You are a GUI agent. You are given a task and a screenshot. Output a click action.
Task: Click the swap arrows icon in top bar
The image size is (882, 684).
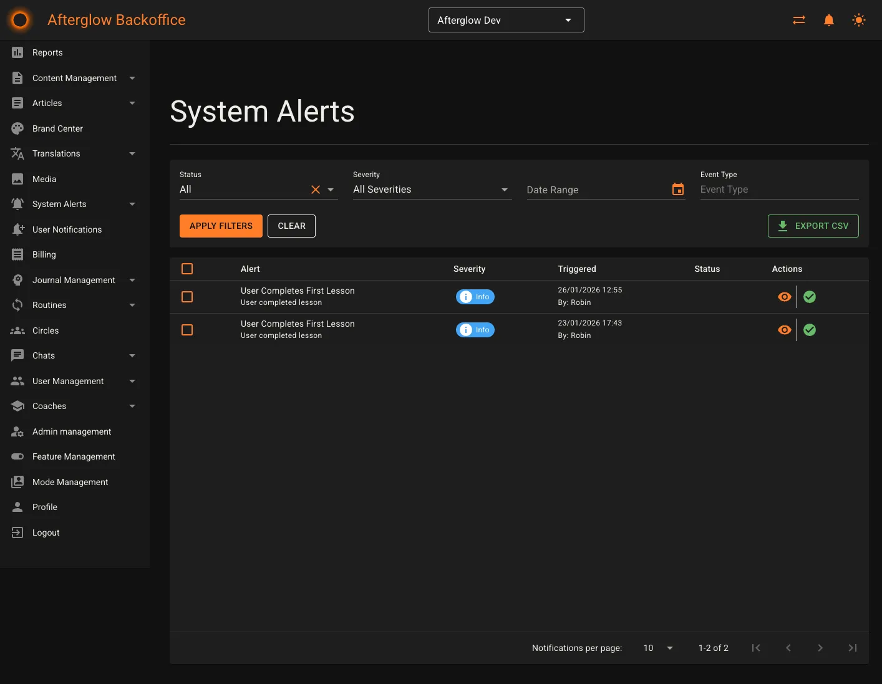798,19
